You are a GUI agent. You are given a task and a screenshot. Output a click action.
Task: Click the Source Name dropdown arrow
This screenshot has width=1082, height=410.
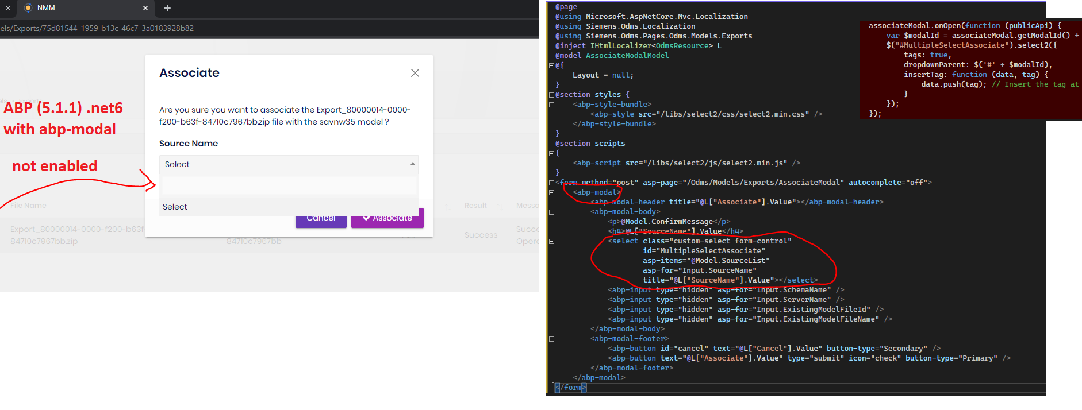(x=412, y=164)
